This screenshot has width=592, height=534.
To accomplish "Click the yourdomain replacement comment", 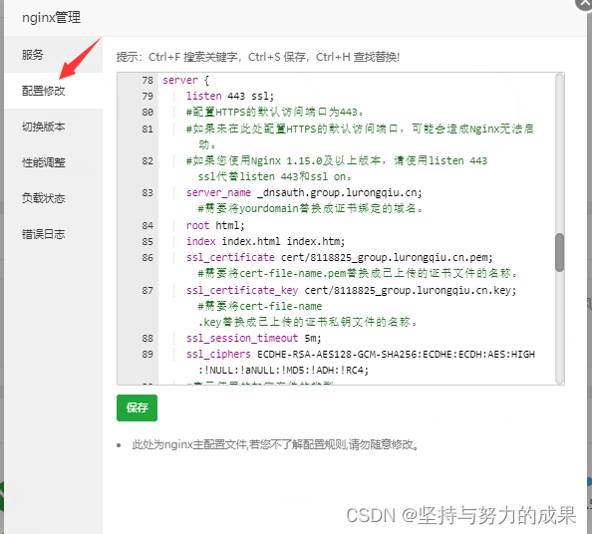I will pyautogui.click(x=310, y=208).
